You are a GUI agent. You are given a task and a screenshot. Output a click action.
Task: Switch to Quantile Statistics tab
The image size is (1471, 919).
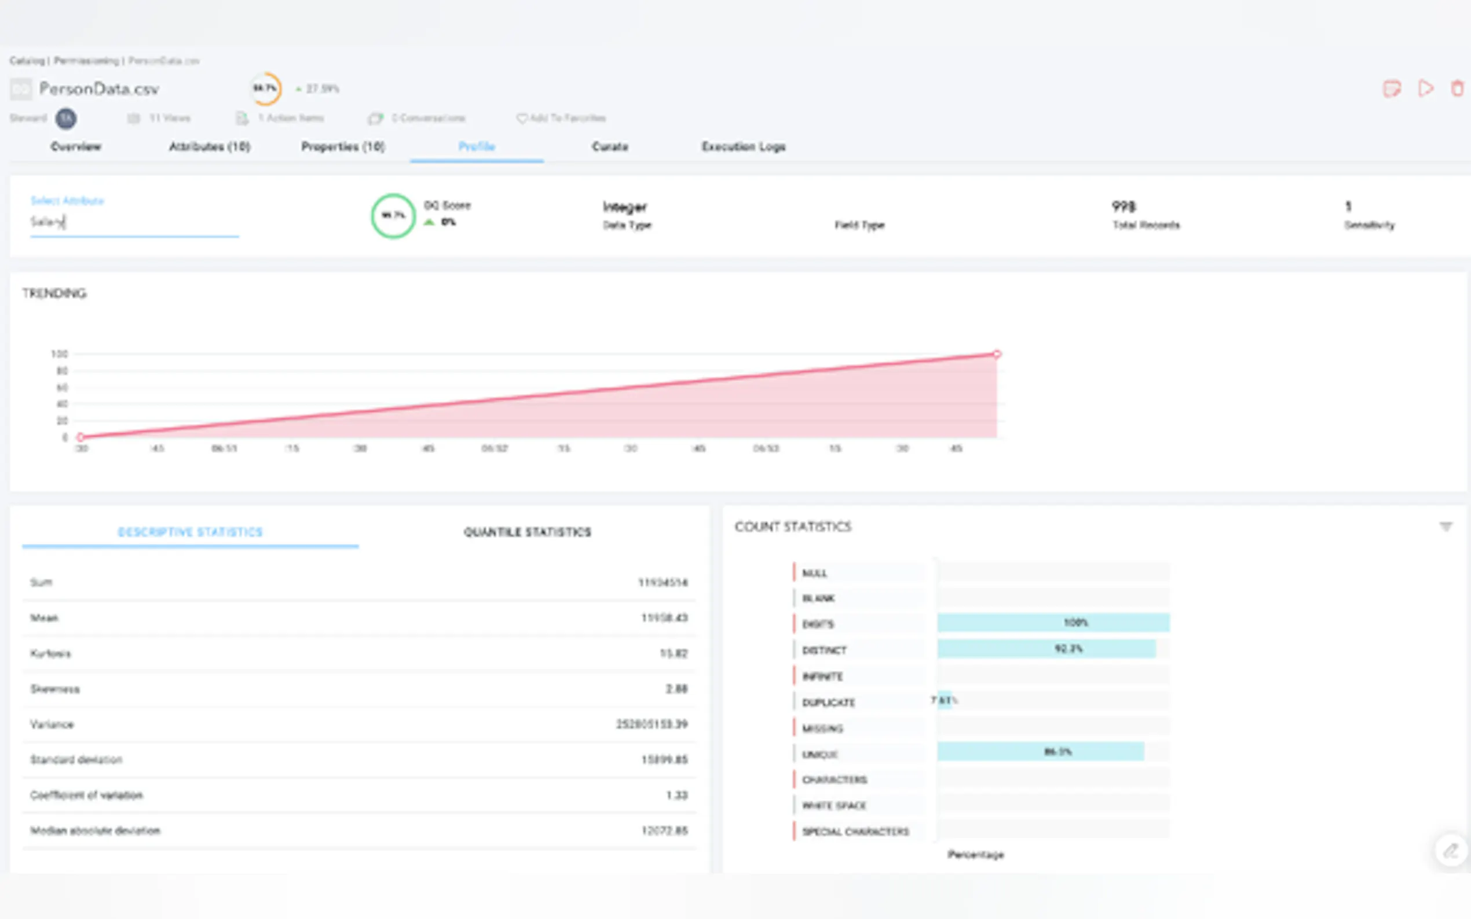[x=527, y=532]
